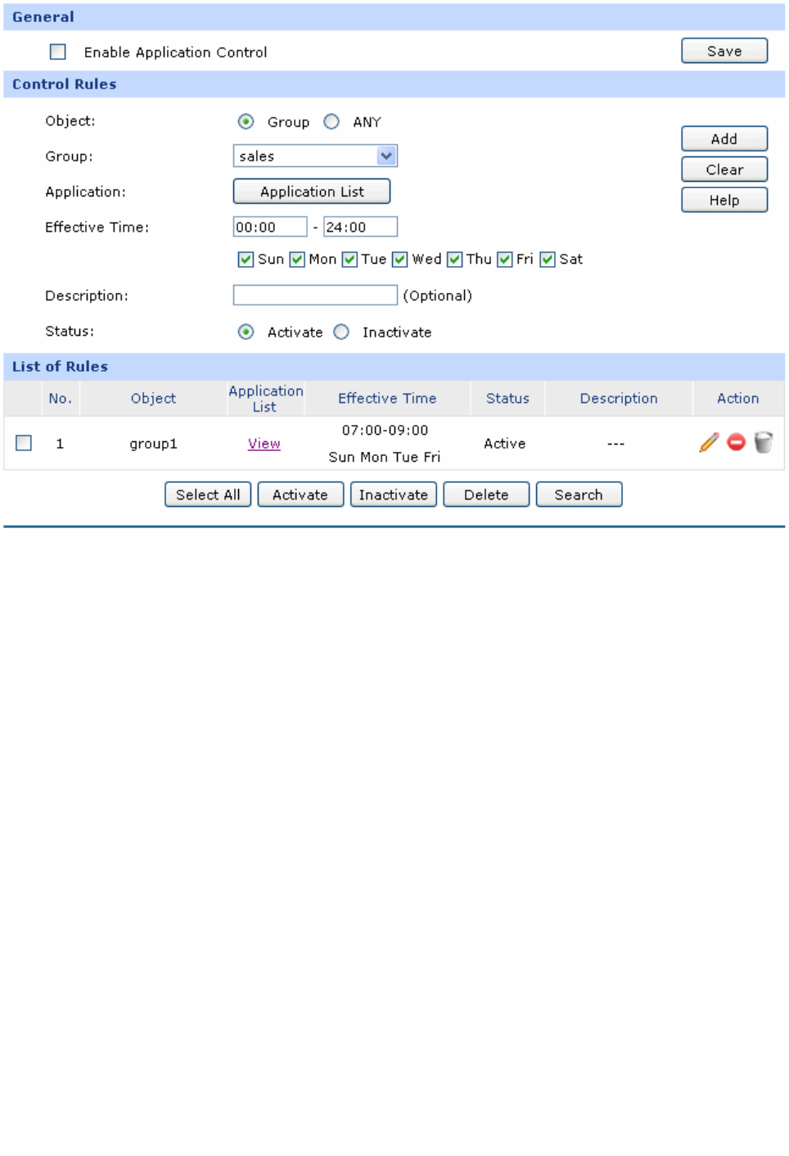This screenshot has width=789, height=1156.
Task: Click the No. column header
Action: click(61, 399)
